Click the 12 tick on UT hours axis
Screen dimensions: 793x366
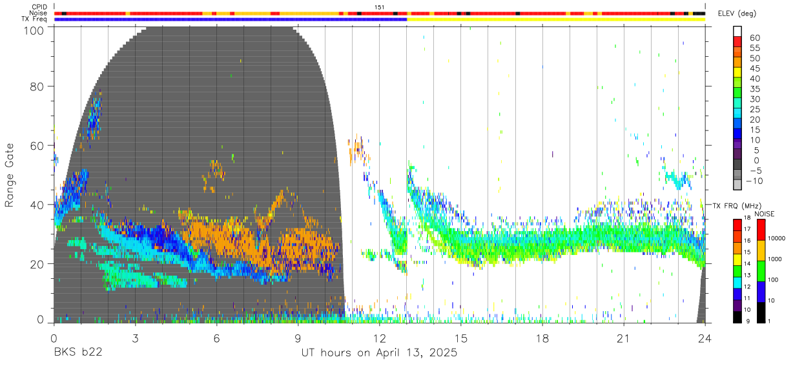point(380,338)
